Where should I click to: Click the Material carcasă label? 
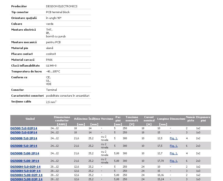click(x=23, y=60)
